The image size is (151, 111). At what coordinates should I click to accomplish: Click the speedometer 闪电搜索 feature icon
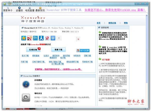click(26, 84)
